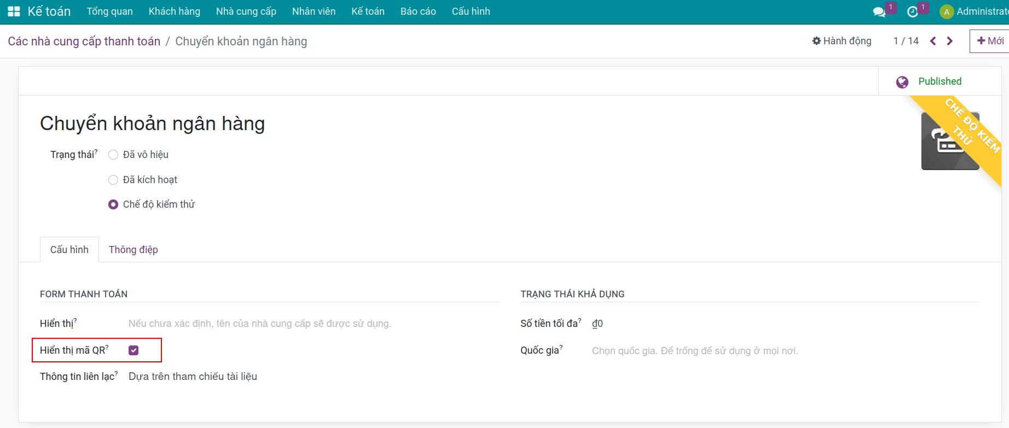1009x428 pixels.
Task: Open the Nhân viên menu
Action: click(x=314, y=11)
